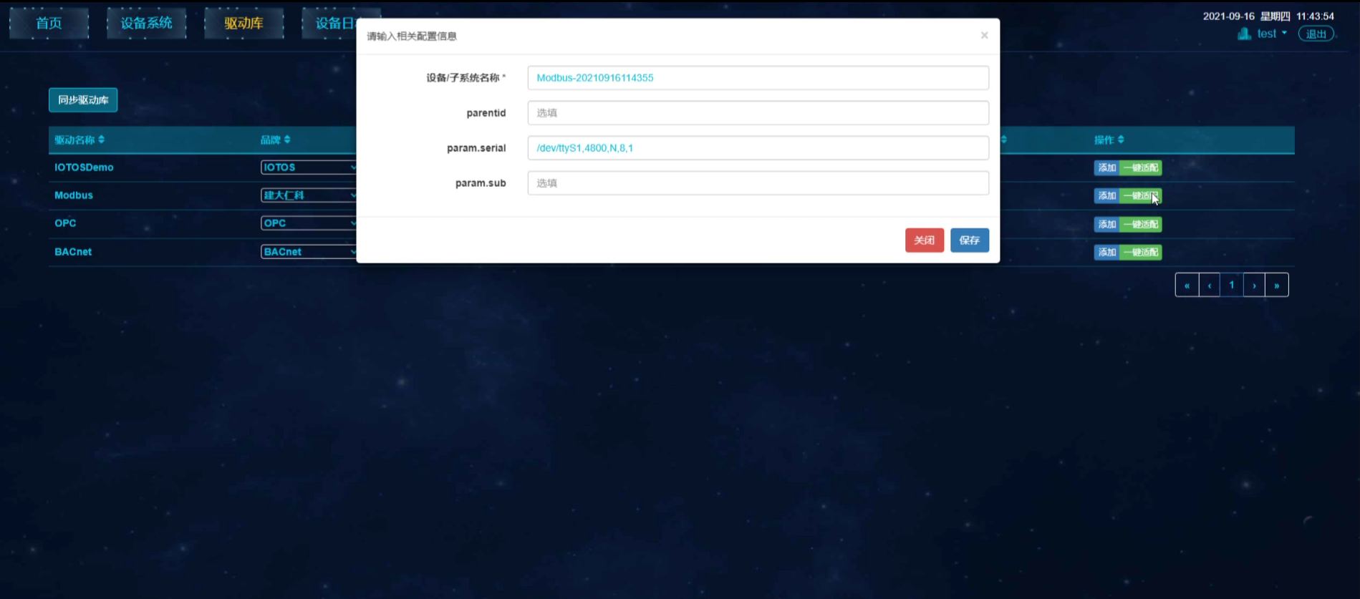Click into the param.serial input field
Screen dimensions: 1360x599
click(x=758, y=148)
